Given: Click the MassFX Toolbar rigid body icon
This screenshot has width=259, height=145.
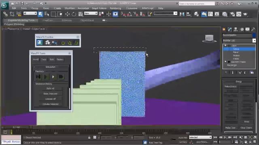Looking at the screenshot, I should pos(48,43).
